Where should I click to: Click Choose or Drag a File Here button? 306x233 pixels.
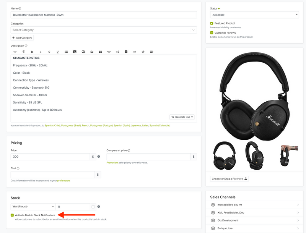pos(229,179)
